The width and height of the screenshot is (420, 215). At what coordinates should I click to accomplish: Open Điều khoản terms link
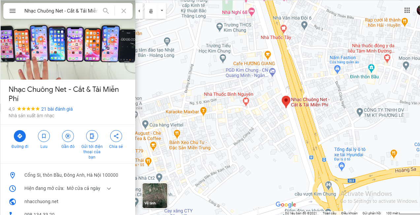tap(349, 213)
